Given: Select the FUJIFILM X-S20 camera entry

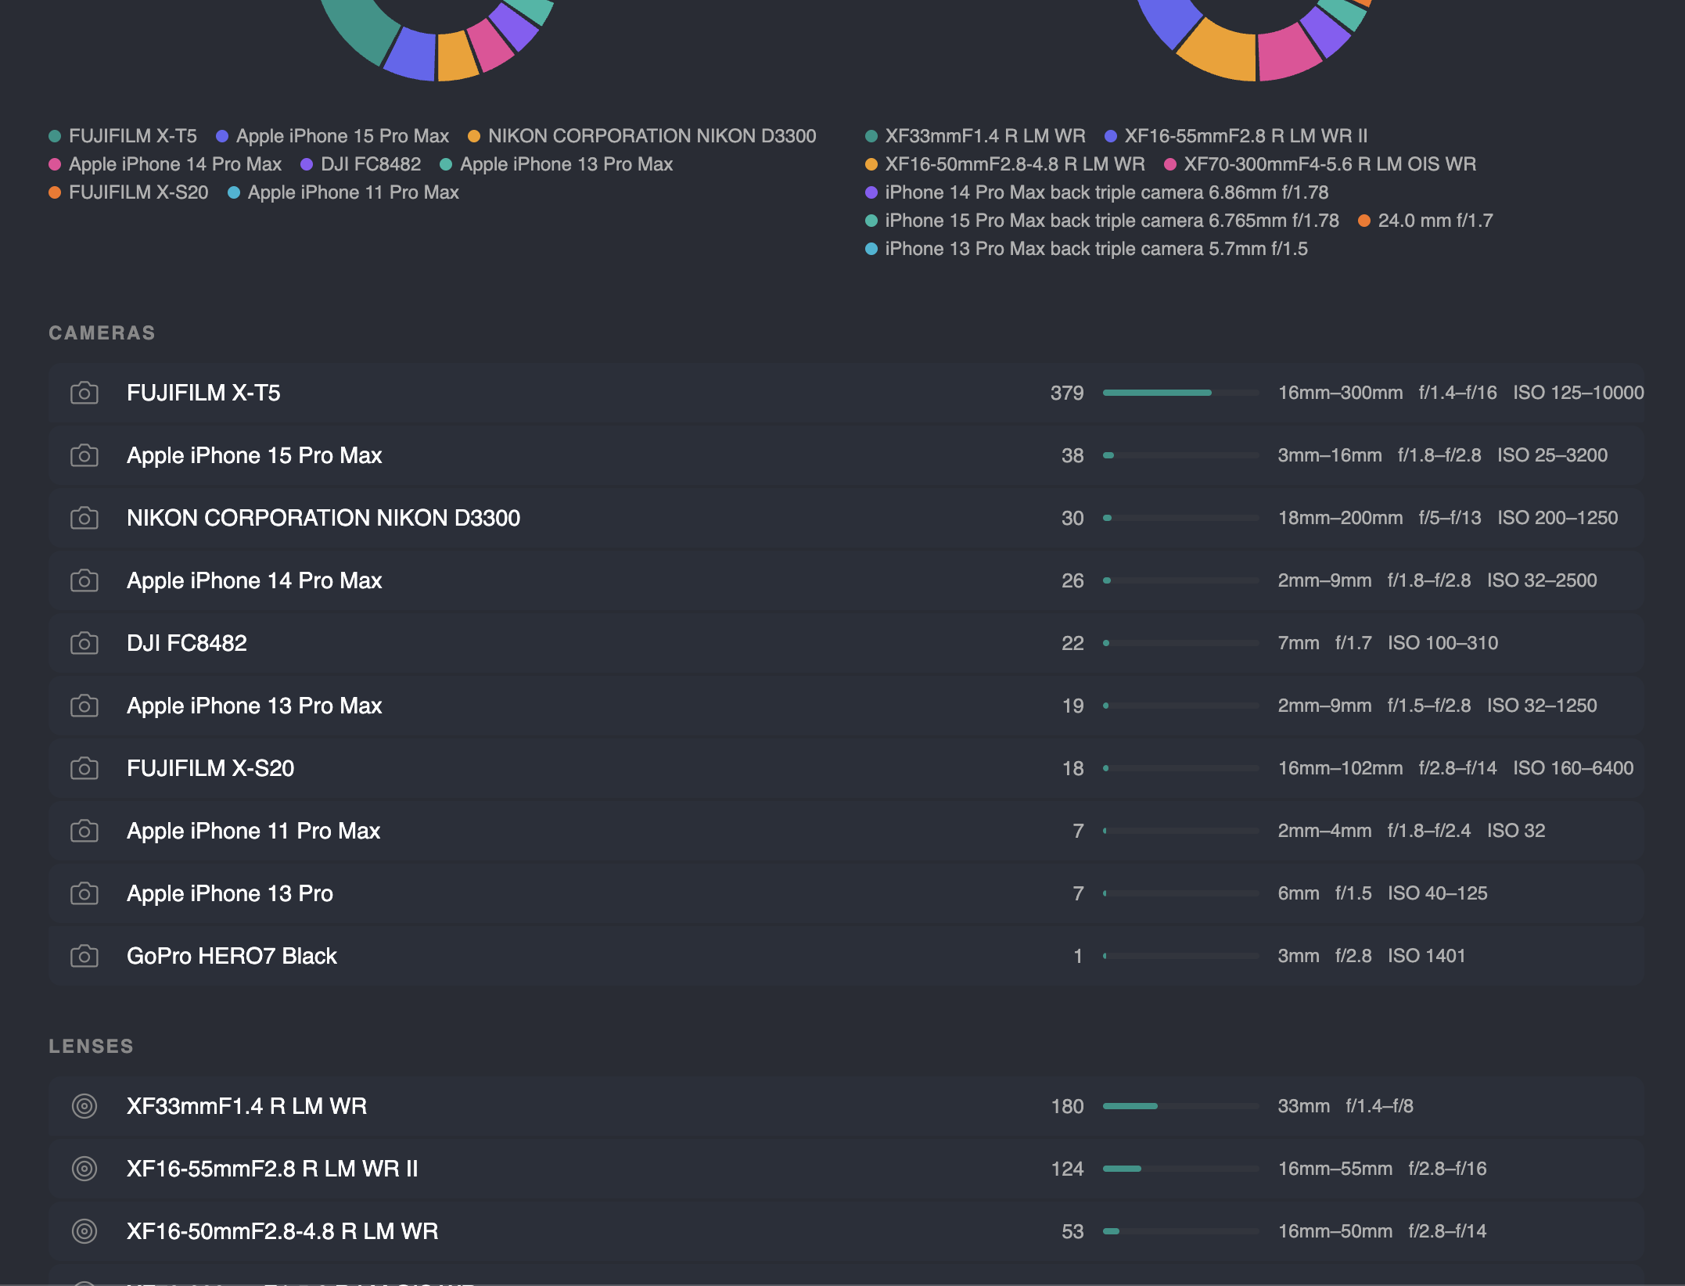Looking at the screenshot, I should tap(210, 768).
